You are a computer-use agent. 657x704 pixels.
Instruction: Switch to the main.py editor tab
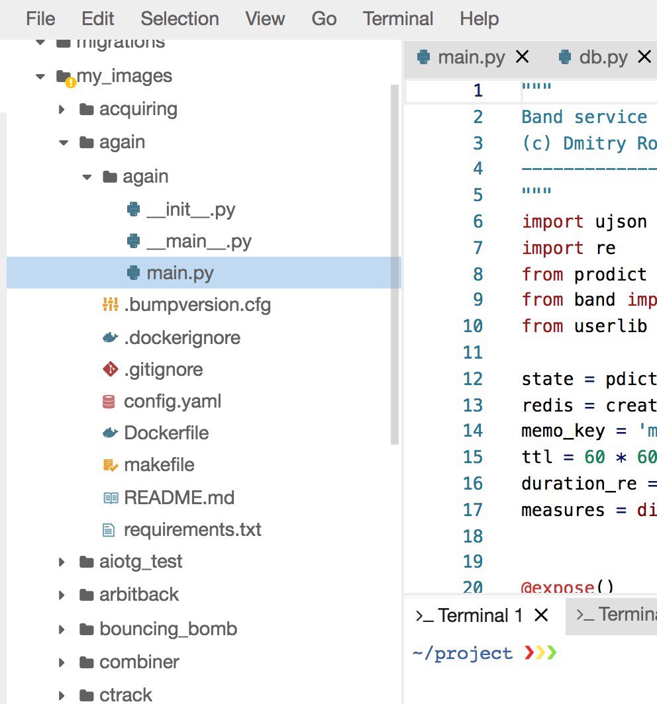tap(472, 58)
